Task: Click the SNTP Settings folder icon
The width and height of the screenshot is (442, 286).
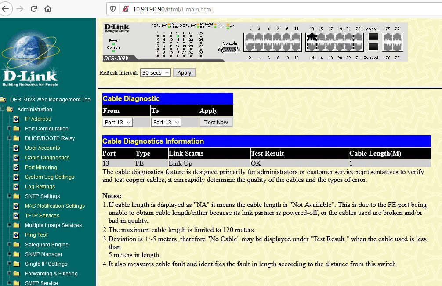Action: click(17, 196)
